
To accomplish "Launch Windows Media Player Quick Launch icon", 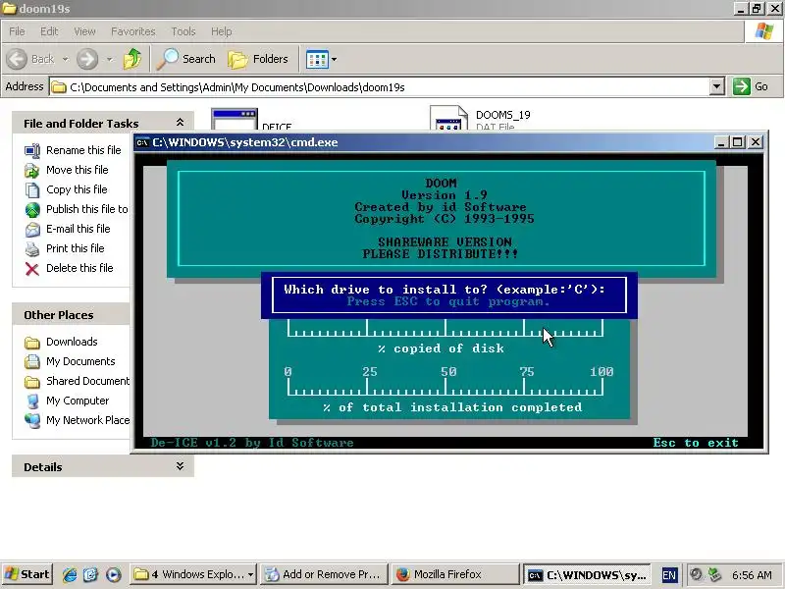I will [x=114, y=574].
